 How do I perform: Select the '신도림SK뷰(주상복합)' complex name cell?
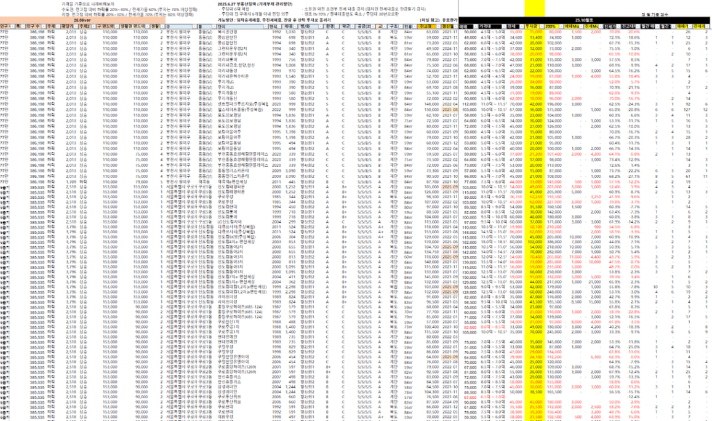point(242,237)
